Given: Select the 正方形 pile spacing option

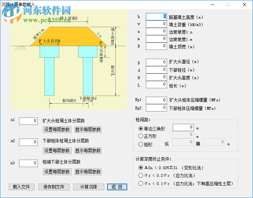Looking at the screenshot, I should 148,136.
